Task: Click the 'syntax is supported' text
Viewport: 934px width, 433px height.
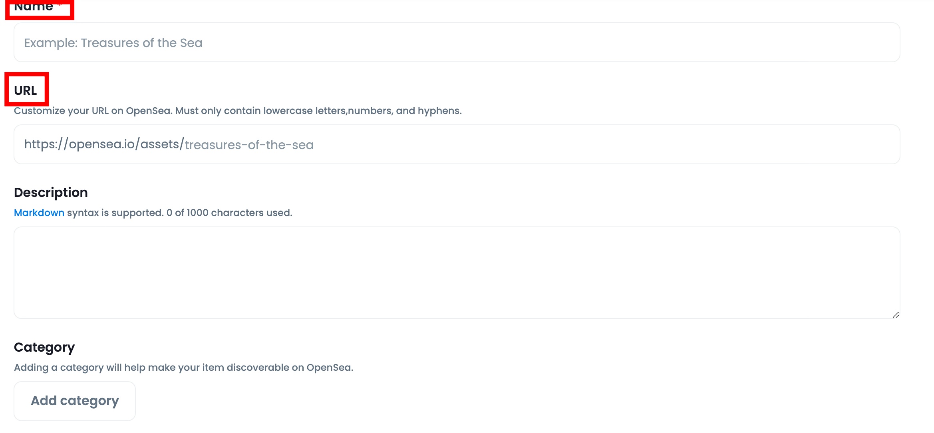Action: coord(115,213)
